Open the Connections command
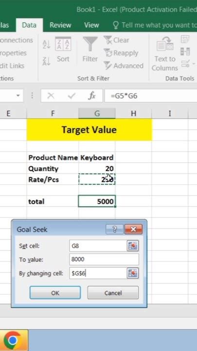 click(x=17, y=40)
